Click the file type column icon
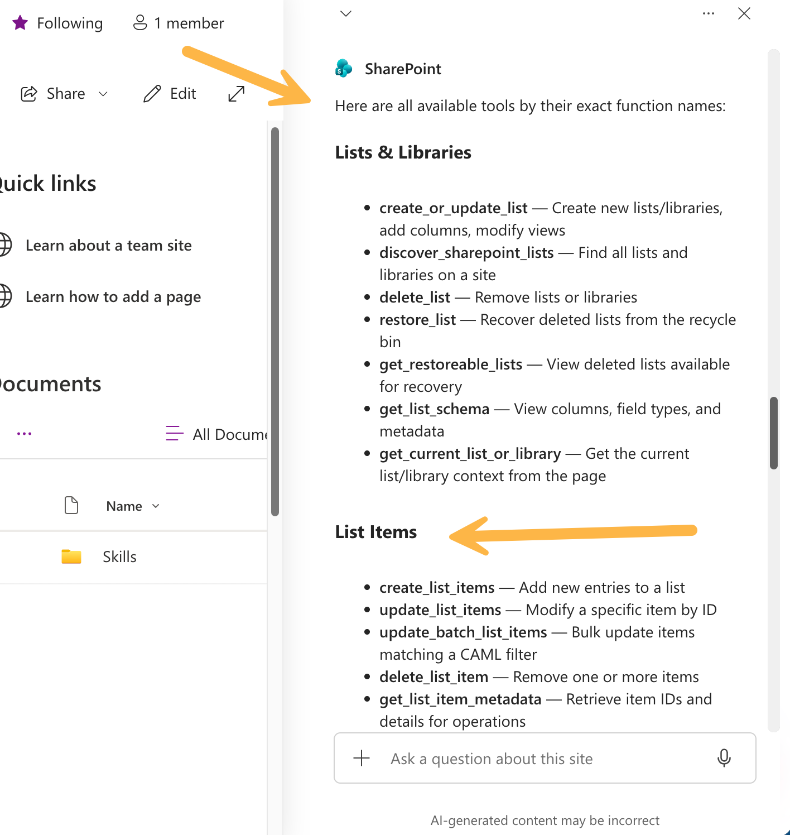 tap(71, 505)
